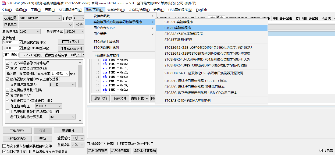The height and width of the screenshot is (155, 335).
Task: Open the 升级(U) menu
Action: [159, 10]
